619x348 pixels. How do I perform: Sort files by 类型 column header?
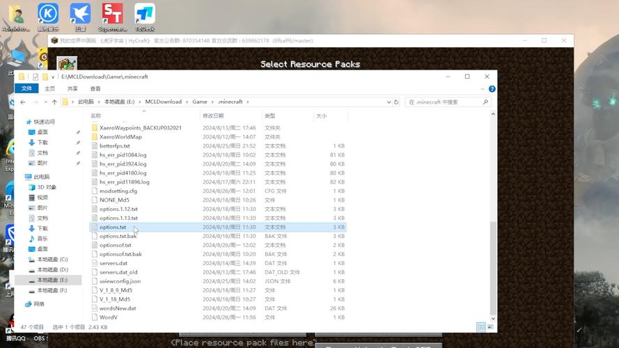[288, 116]
